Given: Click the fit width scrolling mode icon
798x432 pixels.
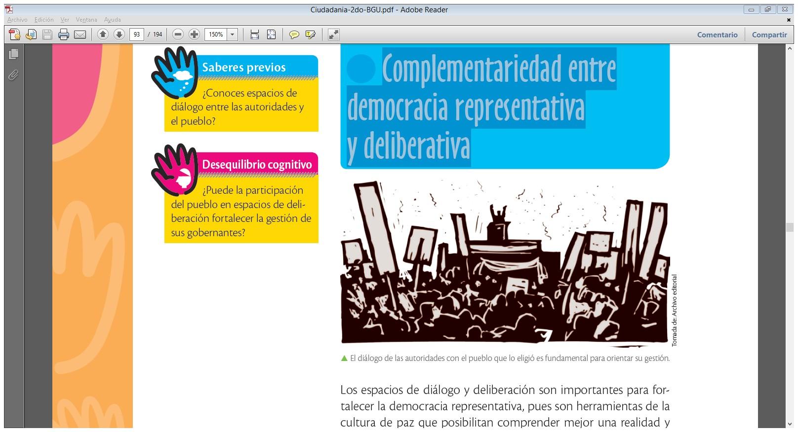Looking at the screenshot, I should (255, 35).
